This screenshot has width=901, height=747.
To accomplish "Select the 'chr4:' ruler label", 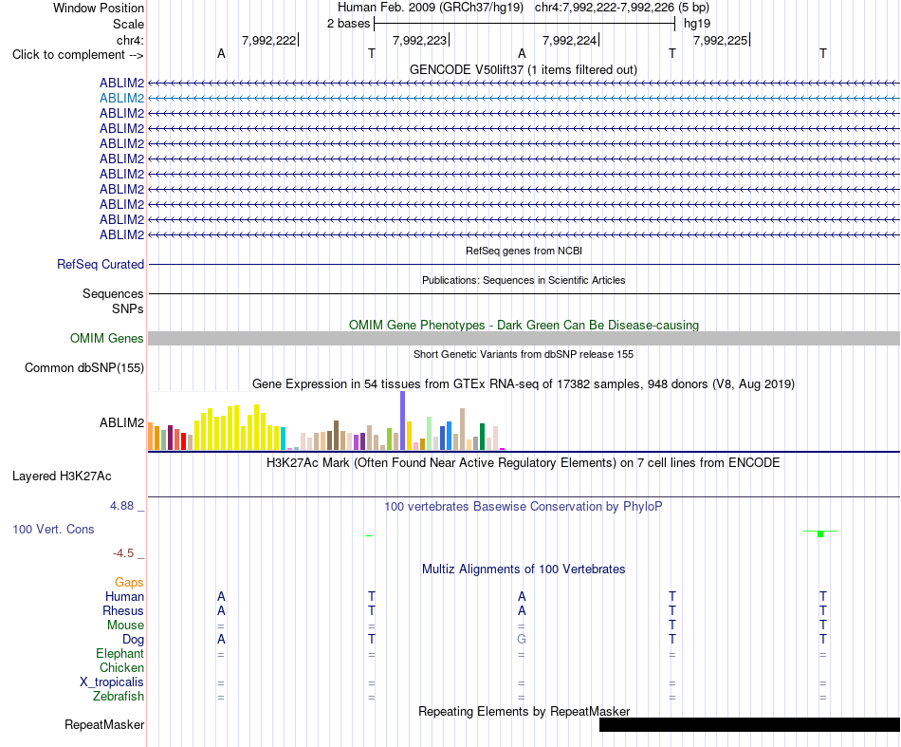I will click(130, 40).
